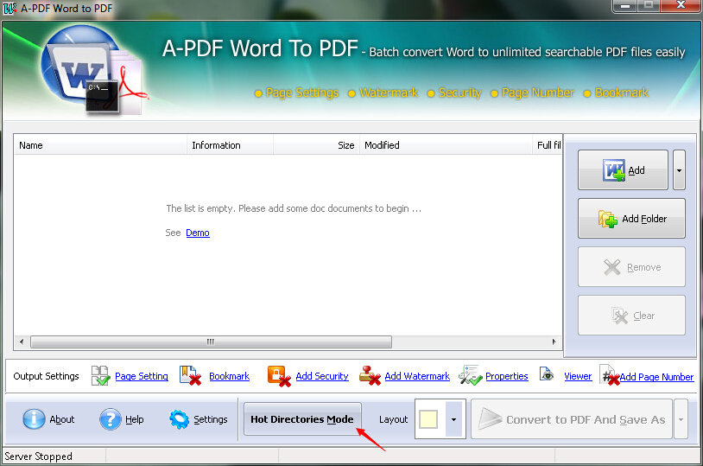
Task: Sort the list by Modified column
Action: point(446,145)
